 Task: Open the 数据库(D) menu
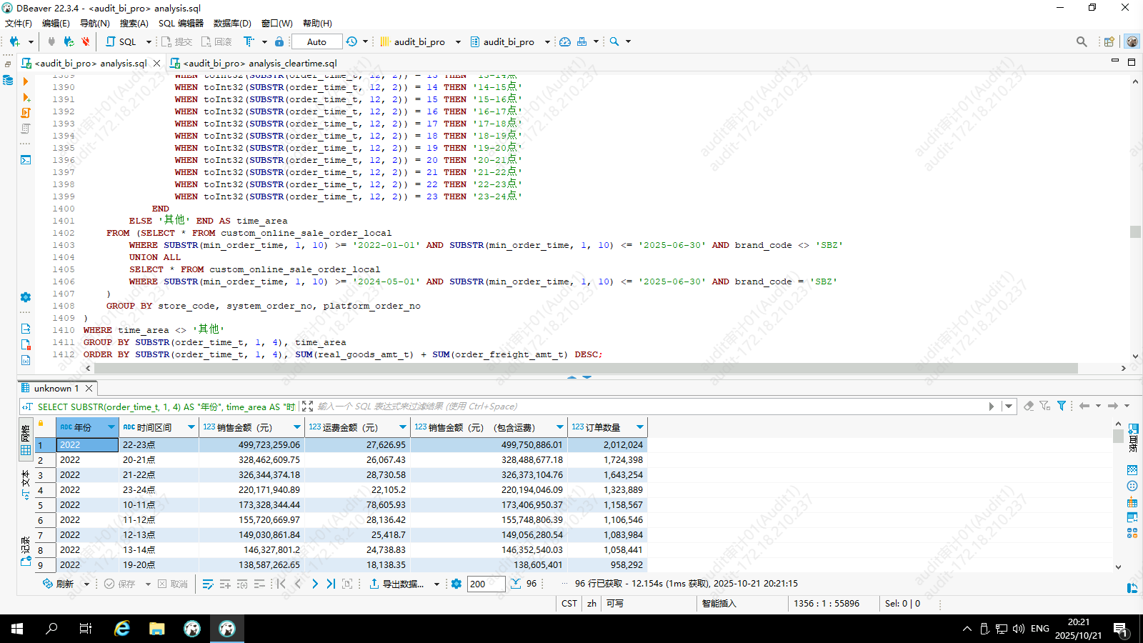[232, 23]
